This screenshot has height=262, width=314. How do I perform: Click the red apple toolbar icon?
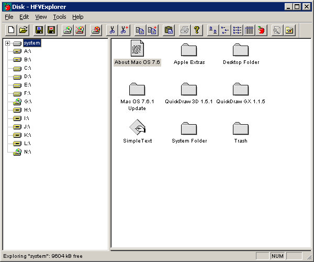click(x=260, y=30)
